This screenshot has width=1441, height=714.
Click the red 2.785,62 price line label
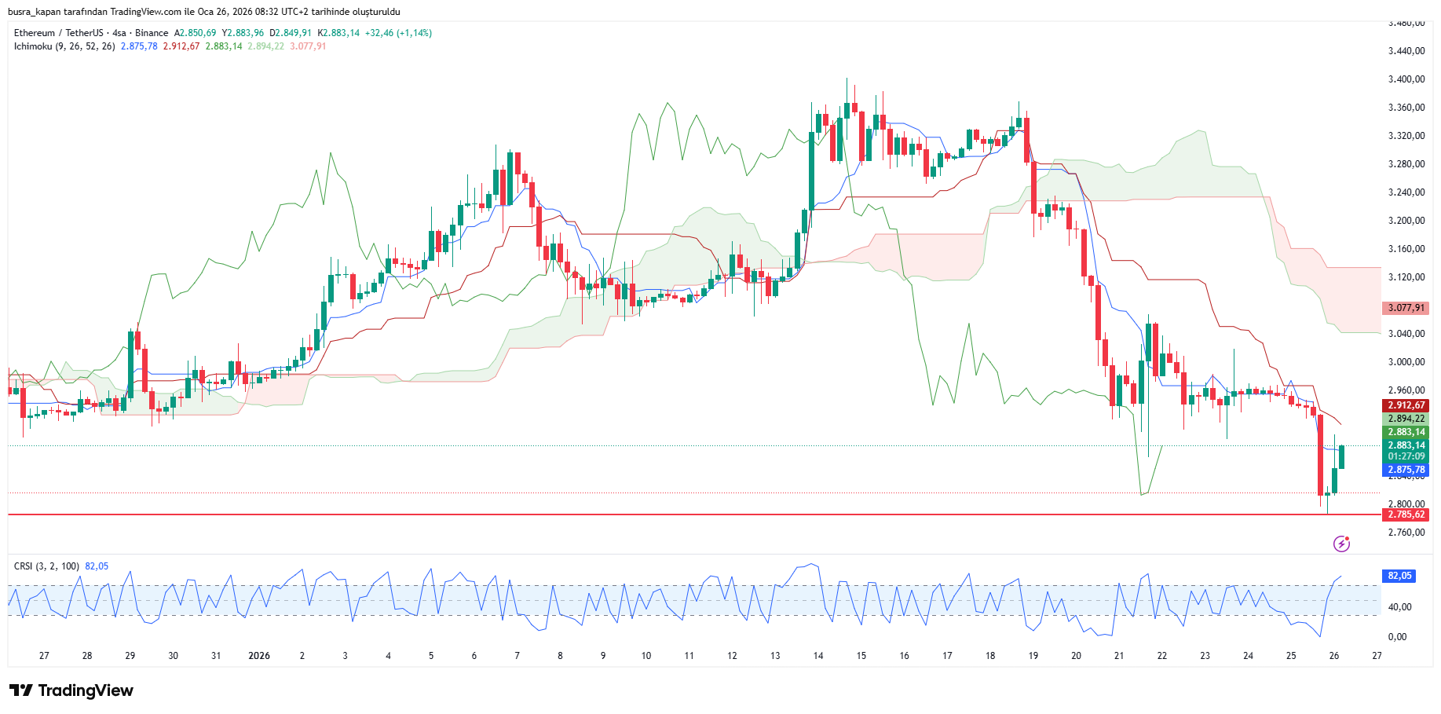pos(1405,514)
